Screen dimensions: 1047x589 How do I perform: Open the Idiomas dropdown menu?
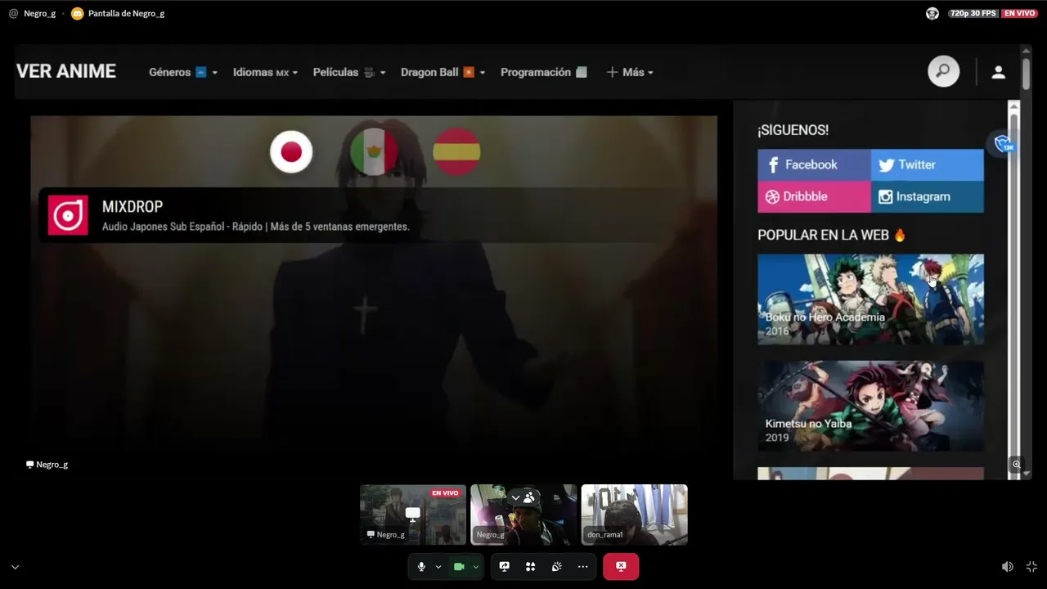(265, 72)
